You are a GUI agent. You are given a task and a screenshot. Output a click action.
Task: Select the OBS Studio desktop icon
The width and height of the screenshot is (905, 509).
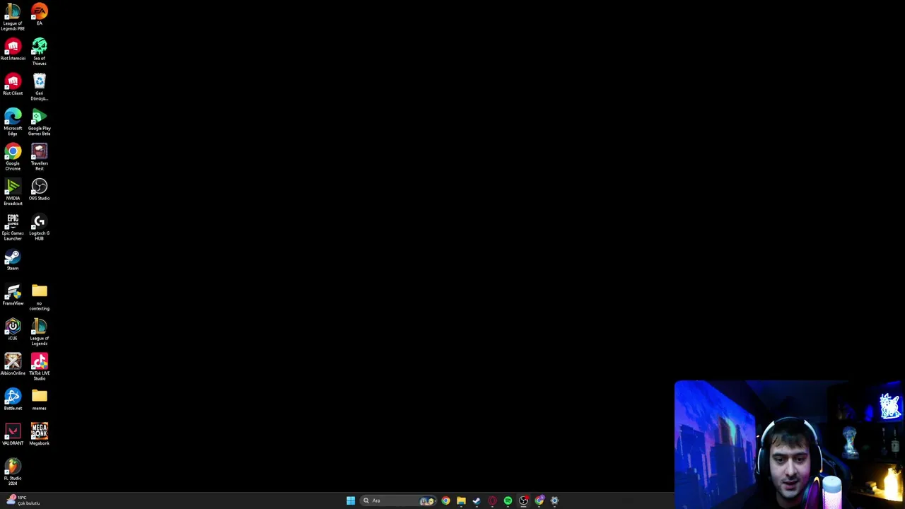(x=40, y=189)
